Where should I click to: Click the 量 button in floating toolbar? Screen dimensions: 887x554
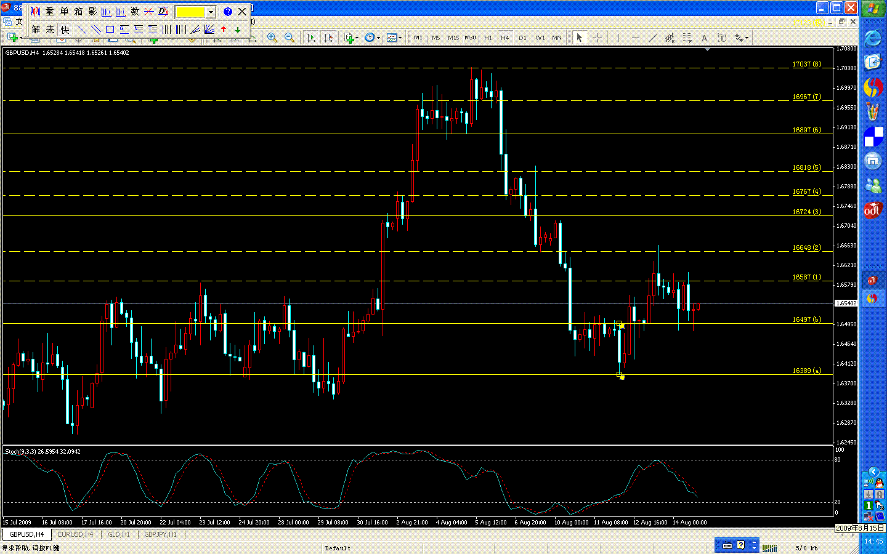click(50, 12)
